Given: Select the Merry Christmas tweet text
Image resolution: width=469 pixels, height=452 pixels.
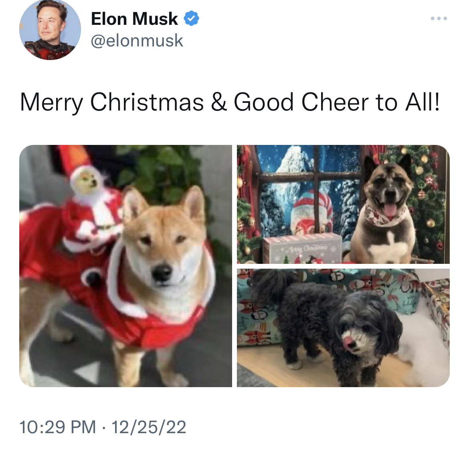Looking at the screenshot, I should click(x=230, y=102).
